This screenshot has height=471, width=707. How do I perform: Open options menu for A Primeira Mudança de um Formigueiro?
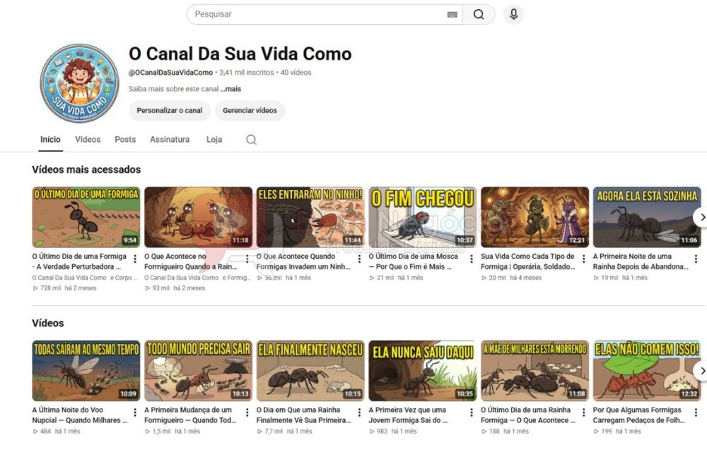click(247, 412)
